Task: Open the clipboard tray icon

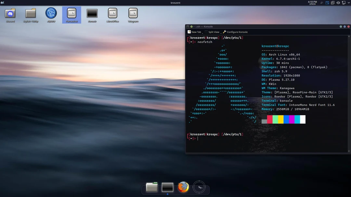Action: pos(333,3)
